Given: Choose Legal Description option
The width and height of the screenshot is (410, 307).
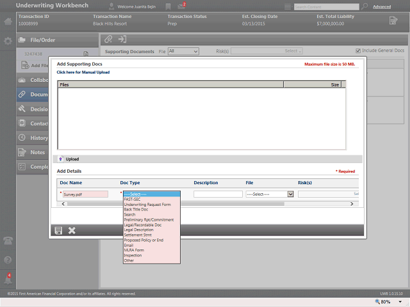Looking at the screenshot, I should (152, 230).
